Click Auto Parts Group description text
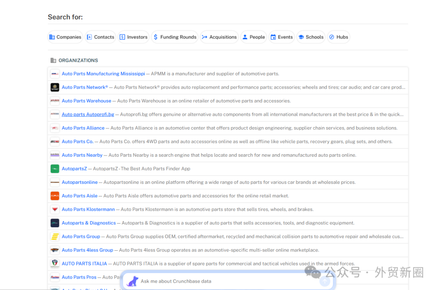Screen dimensions: 438x290 pyautogui.click(x=255, y=237)
